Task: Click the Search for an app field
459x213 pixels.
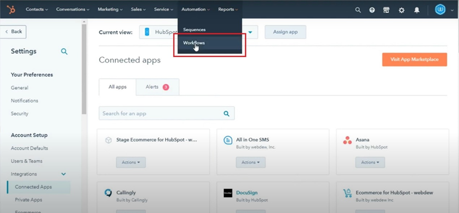Action: tap(167, 113)
